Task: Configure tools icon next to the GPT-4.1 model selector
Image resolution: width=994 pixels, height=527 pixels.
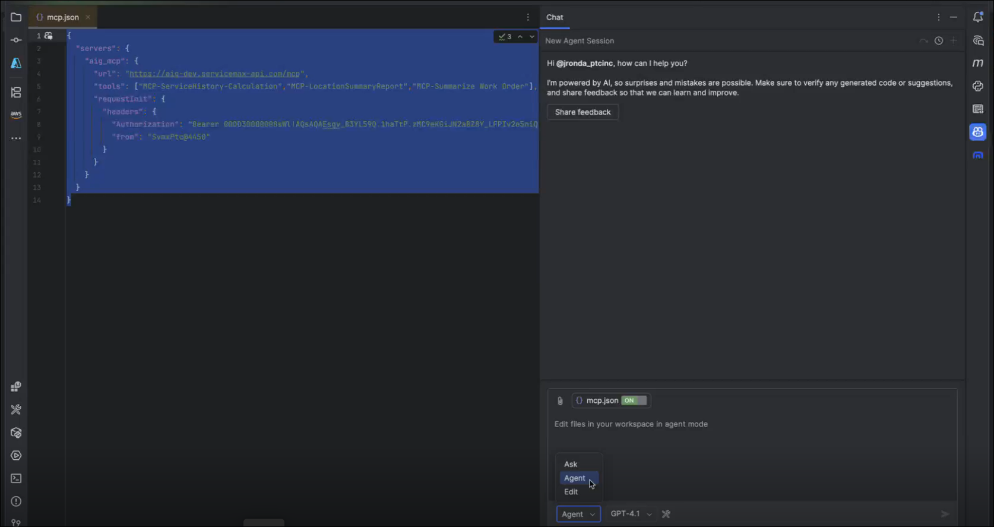Action: click(666, 514)
